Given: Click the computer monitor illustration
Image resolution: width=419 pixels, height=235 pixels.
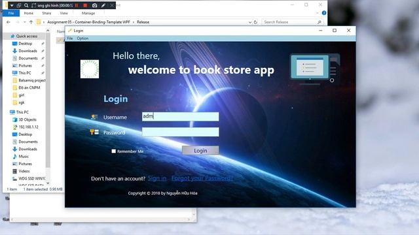Looking at the screenshot, I should point(315,69).
